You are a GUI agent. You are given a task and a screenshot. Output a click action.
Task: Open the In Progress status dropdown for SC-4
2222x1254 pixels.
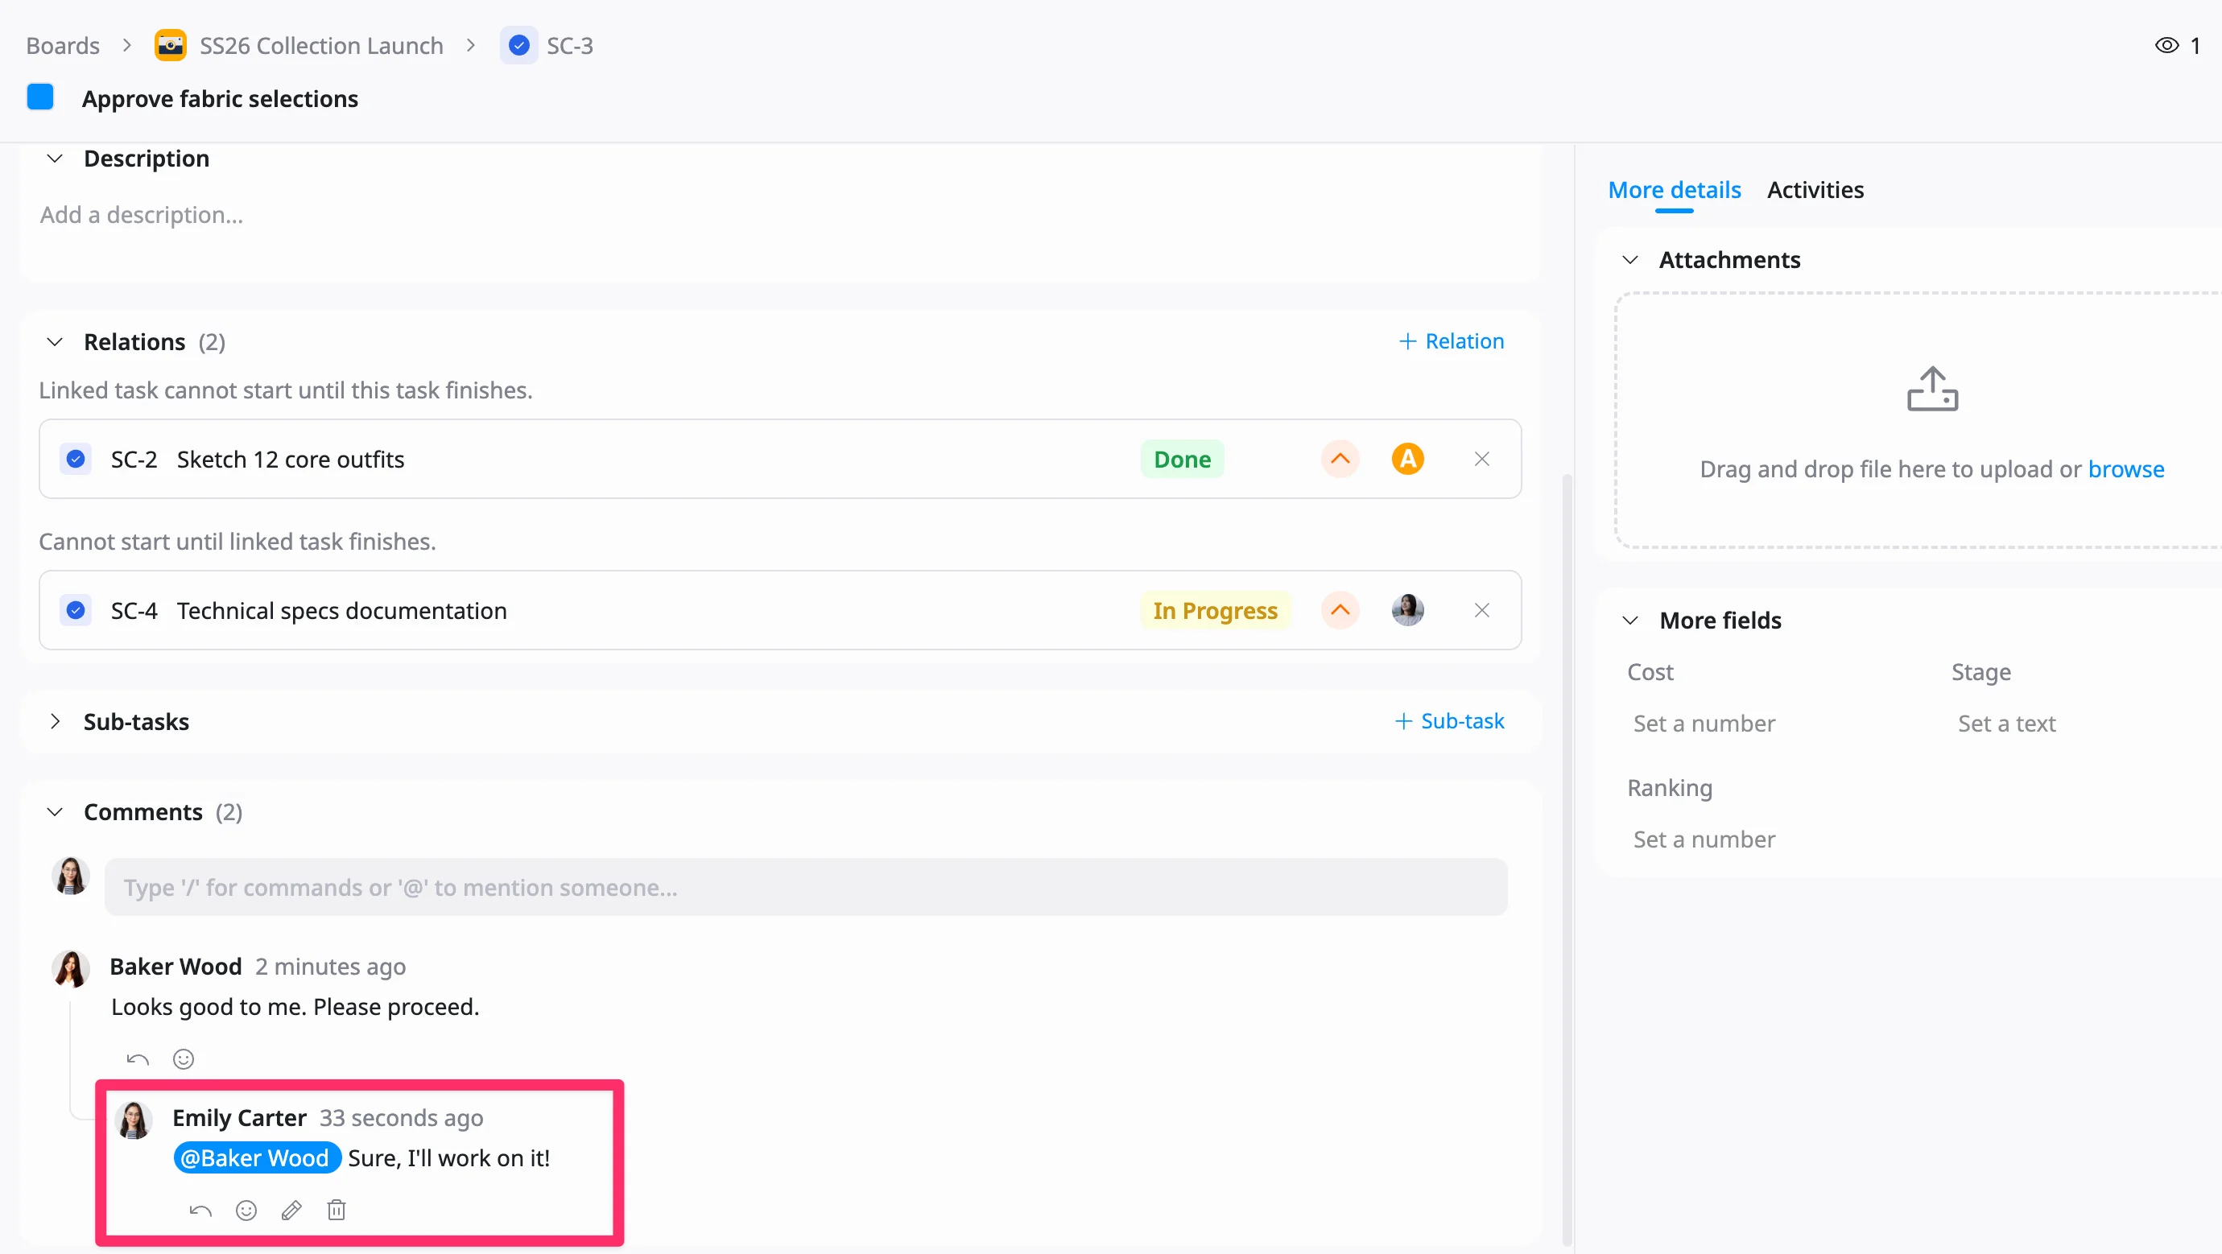click(x=1215, y=611)
